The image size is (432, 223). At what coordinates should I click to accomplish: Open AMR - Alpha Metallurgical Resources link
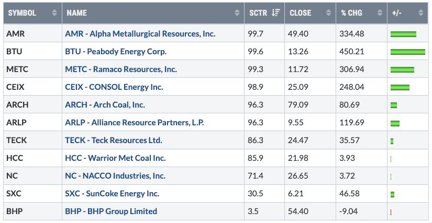tap(140, 34)
